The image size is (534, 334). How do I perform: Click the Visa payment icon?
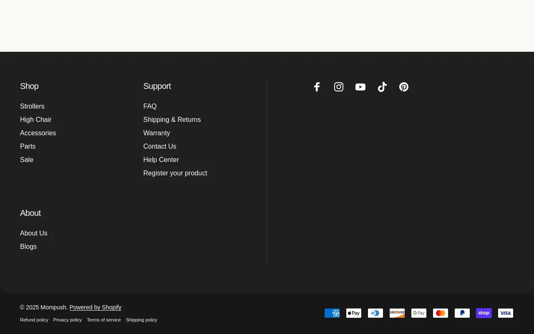[506, 313]
